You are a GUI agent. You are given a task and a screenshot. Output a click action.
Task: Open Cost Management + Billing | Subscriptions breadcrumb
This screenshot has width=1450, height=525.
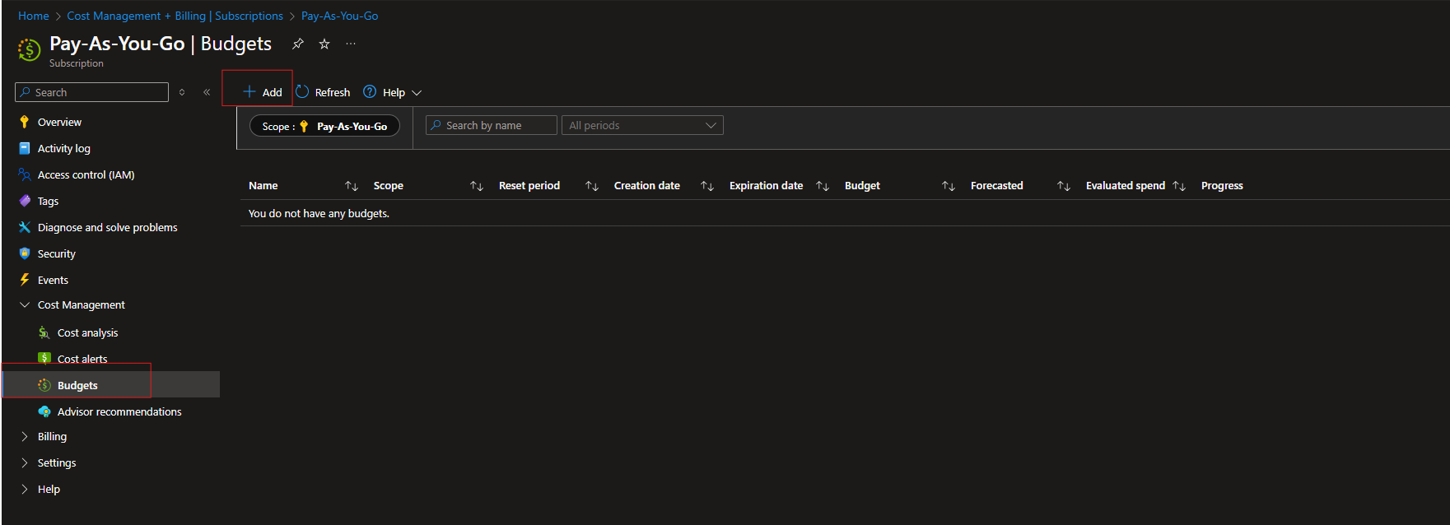175,16
